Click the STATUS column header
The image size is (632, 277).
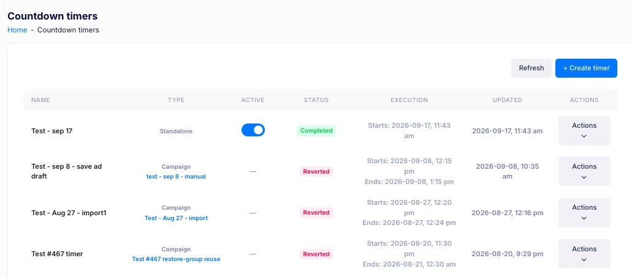316,100
